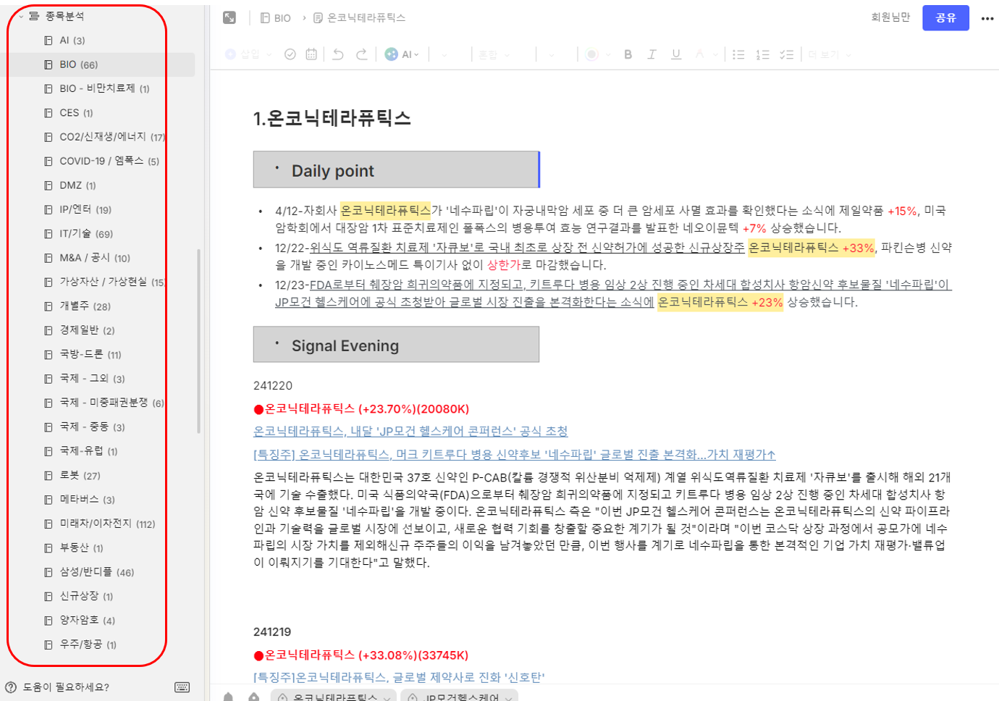Open the font family dropdown before 혼합
Image resolution: width=999 pixels, height=701 pixels.
(x=444, y=54)
